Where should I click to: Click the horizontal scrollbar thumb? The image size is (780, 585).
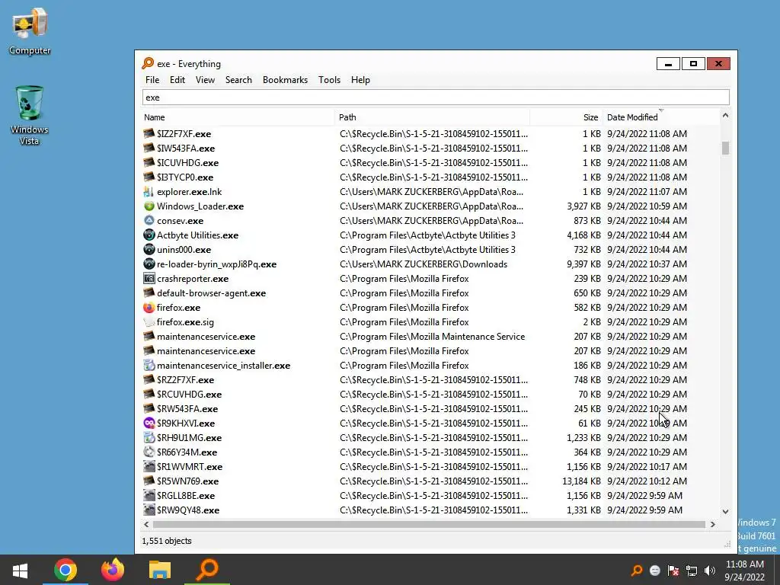430,524
